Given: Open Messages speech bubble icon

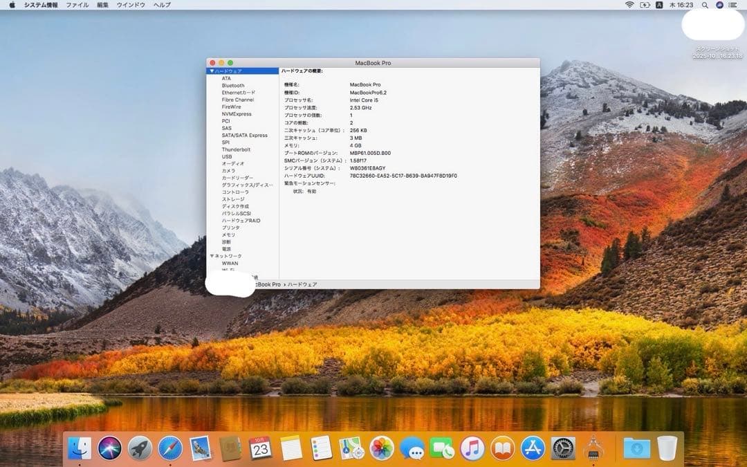Looking at the screenshot, I should [412, 448].
